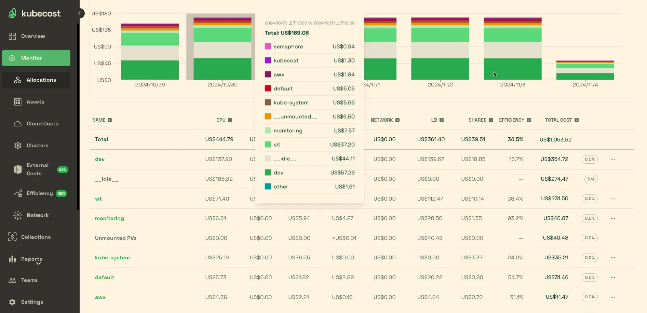
Task: Click the Cloud Costs cloud icon
Action: [x=18, y=124]
